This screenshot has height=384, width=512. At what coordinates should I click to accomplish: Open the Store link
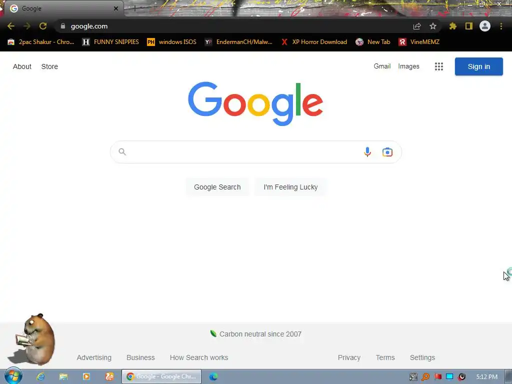(49, 66)
